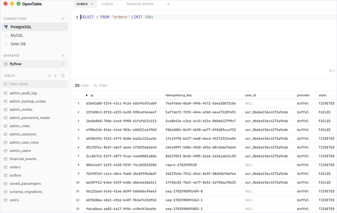Focus the results Filter field
Image resolution: width=337 pixels, height=213 pixels.
coord(103,86)
